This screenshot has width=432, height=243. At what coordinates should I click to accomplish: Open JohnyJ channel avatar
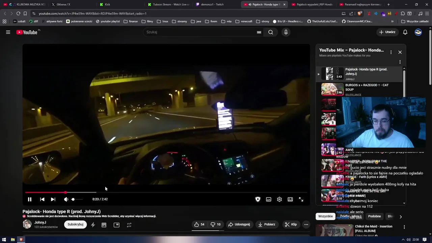27,224
